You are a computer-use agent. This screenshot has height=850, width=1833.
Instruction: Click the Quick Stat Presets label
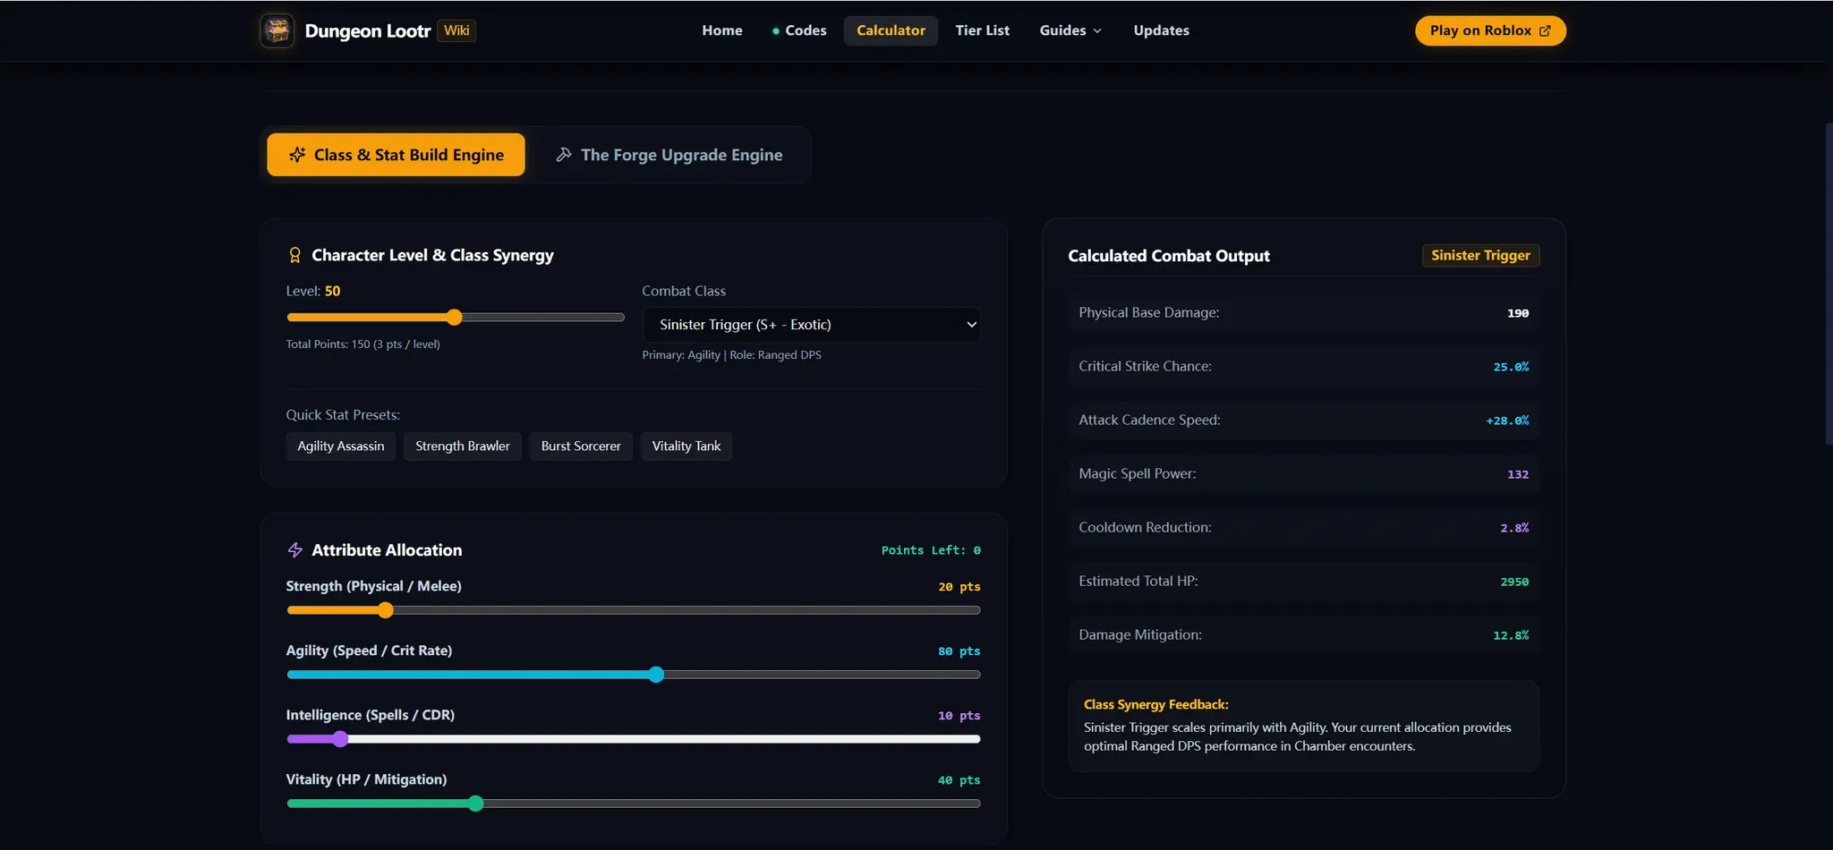click(x=343, y=415)
